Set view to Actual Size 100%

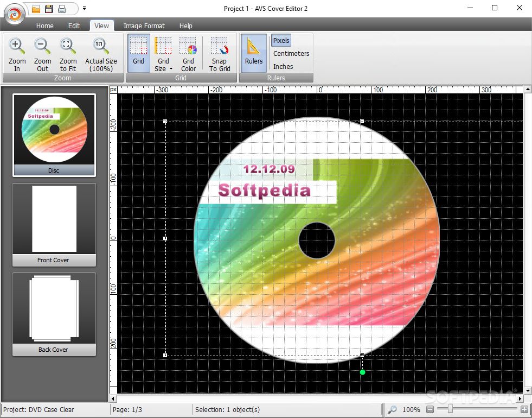(101, 53)
